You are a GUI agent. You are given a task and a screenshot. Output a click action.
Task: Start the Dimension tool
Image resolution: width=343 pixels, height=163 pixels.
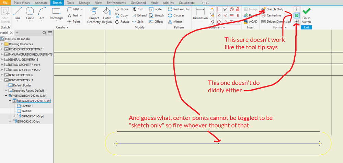[x=200, y=13]
